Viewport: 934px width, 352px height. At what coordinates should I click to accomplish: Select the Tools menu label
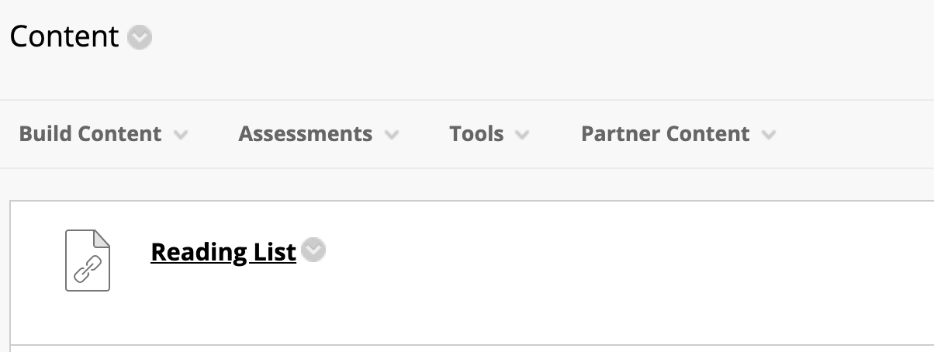(x=476, y=134)
